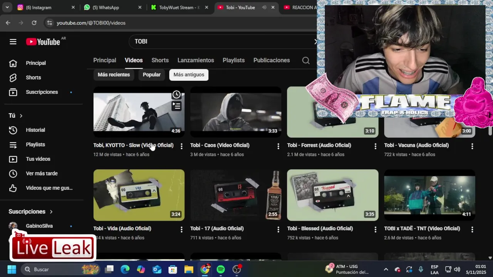
Task: Click the page vertical scrollbar
Action: [x=490, y=131]
